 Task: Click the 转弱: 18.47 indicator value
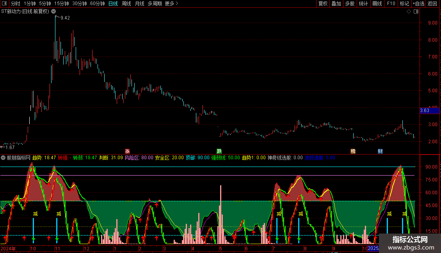(85, 158)
